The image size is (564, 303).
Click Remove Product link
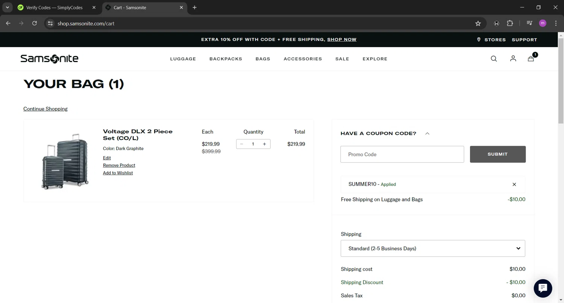[x=119, y=166]
